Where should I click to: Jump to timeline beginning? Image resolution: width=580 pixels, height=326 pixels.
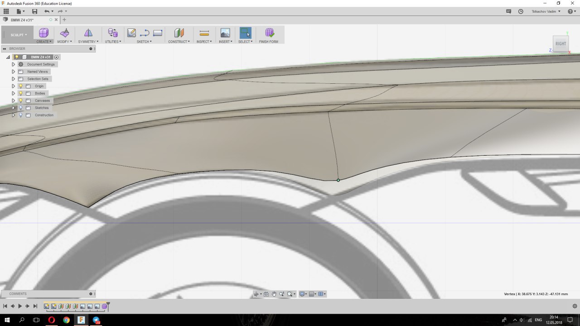pyautogui.click(x=5, y=306)
